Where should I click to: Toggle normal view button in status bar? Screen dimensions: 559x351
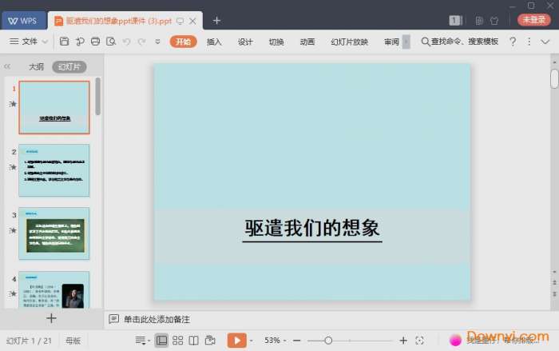pos(161,341)
